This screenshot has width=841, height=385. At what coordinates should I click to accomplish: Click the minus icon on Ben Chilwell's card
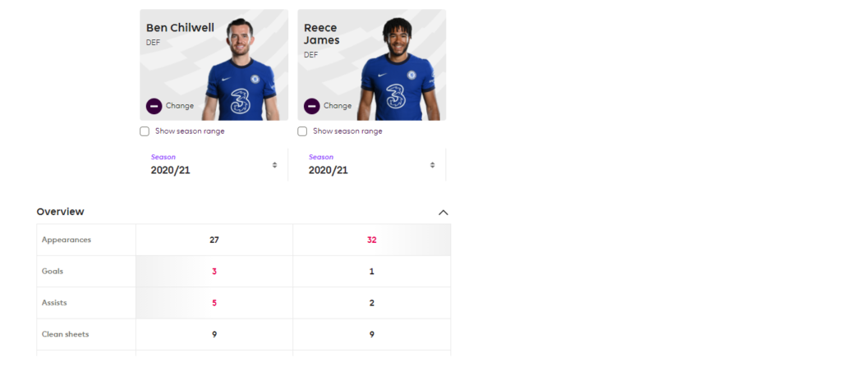[154, 106]
